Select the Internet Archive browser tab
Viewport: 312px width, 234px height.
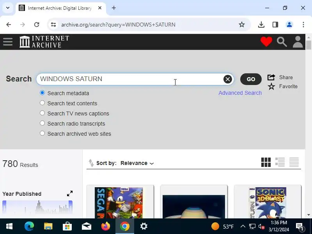coord(61,8)
